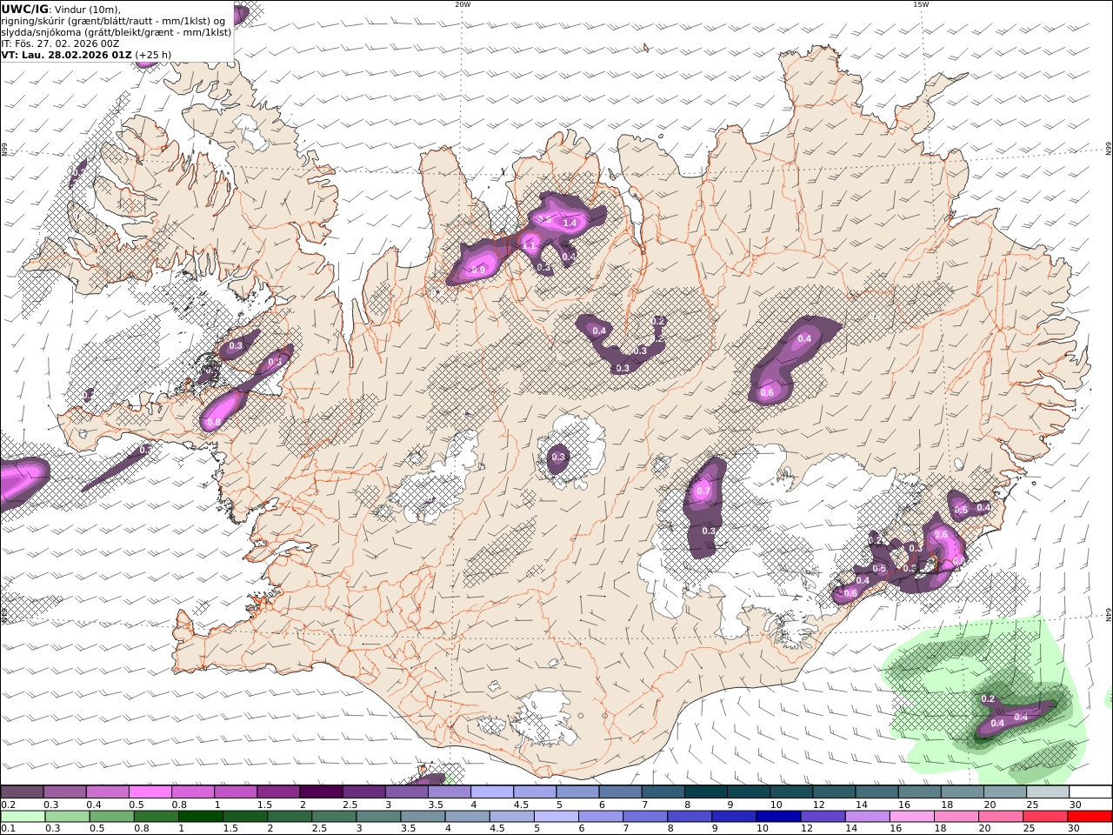Pick the light grey 25 swatch in upper legend

[1048, 792]
